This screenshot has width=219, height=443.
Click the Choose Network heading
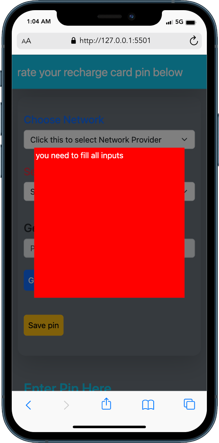(64, 120)
